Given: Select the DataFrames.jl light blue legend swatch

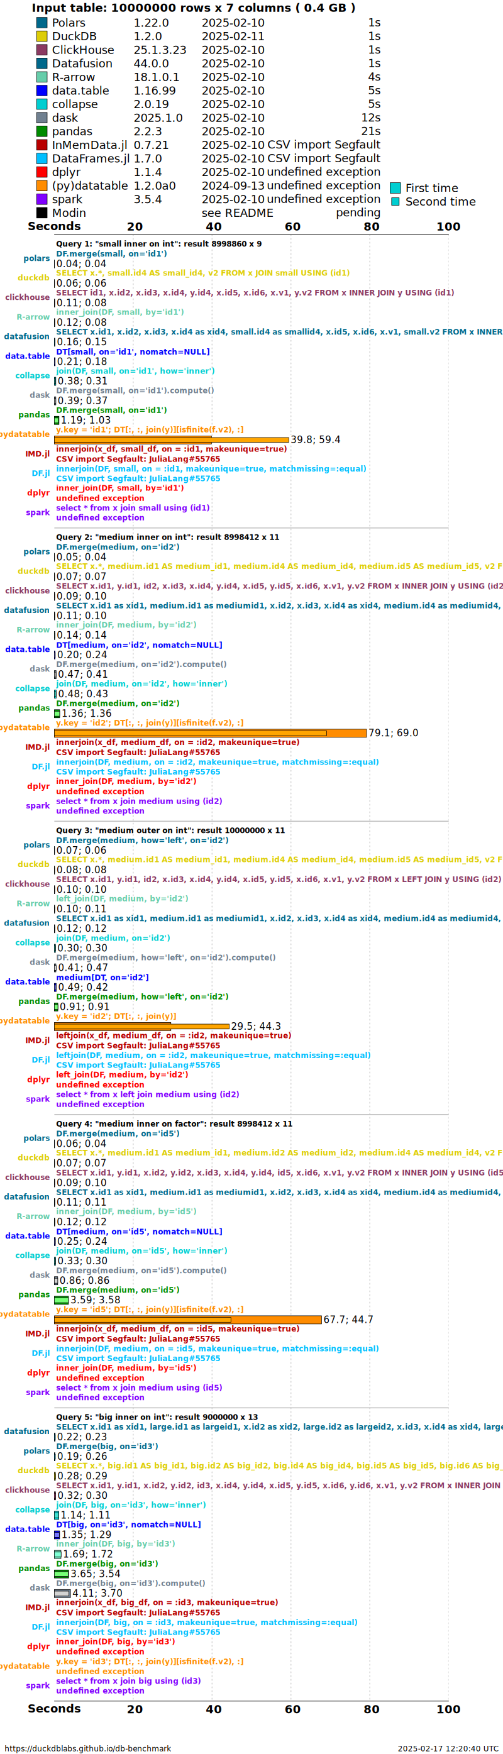Looking at the screenshot, I should [41, 158].
